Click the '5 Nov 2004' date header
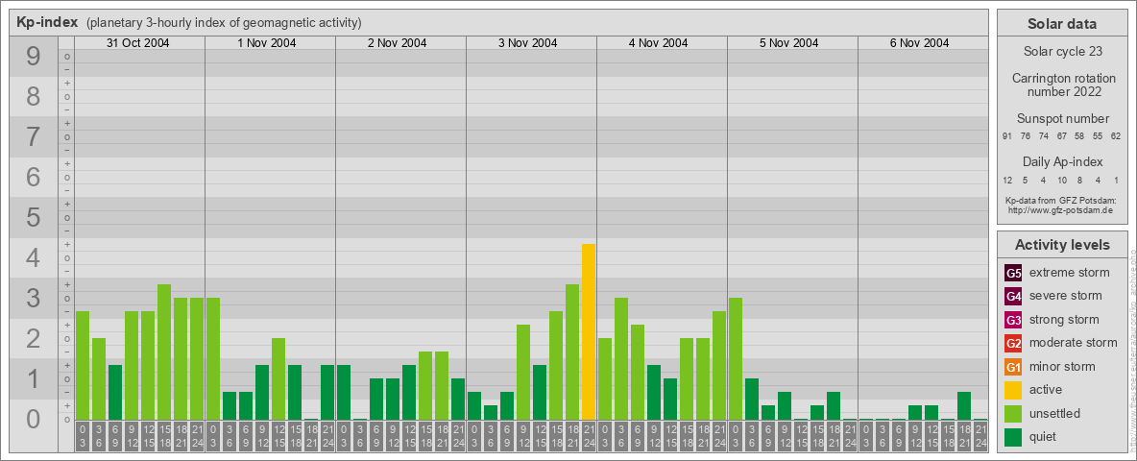Viewport: 1137px width, 461px height. point(789,43)
